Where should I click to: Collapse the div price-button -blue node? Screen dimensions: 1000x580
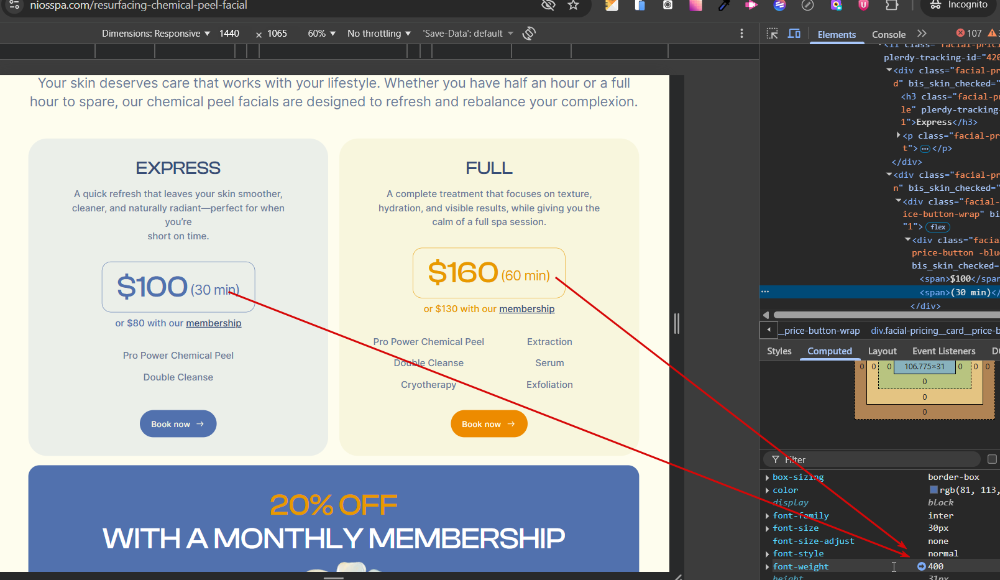908,239
